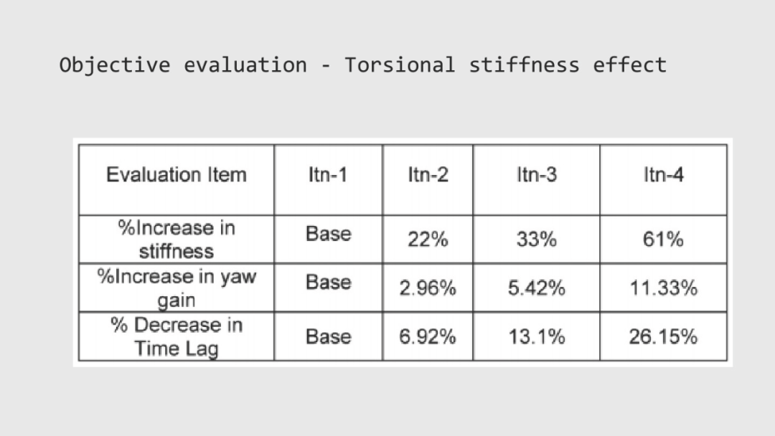Viewport: 775px width, 436px height.
Task: Select the 6.92% time lag cell
Action: 428,336
